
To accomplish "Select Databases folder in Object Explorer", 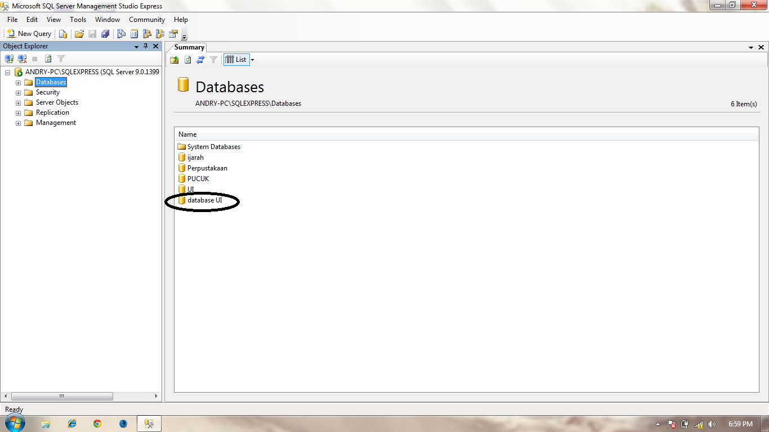I will (x=51, y=82).
